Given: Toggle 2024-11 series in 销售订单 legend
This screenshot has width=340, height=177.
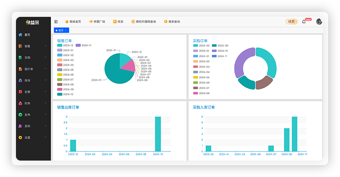Looking at the screenshot, I should point(83,45).
